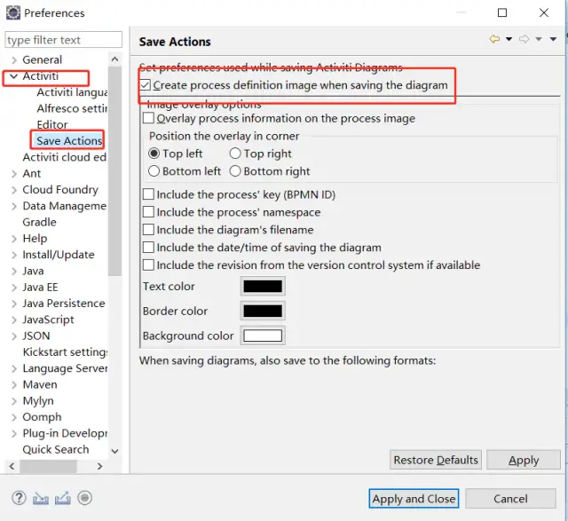The image size is (568, 521).
Task: Expand the Cloud Foundry tree node
Action: (x=14, y=190)
